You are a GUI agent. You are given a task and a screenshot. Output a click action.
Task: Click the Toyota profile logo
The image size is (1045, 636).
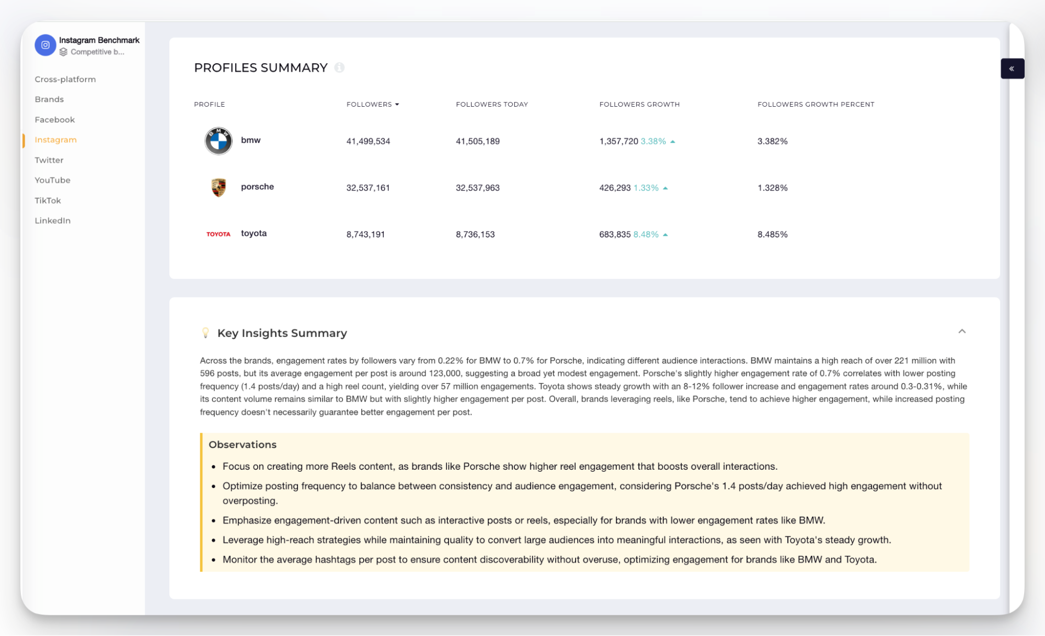click(x=218, y=234)
